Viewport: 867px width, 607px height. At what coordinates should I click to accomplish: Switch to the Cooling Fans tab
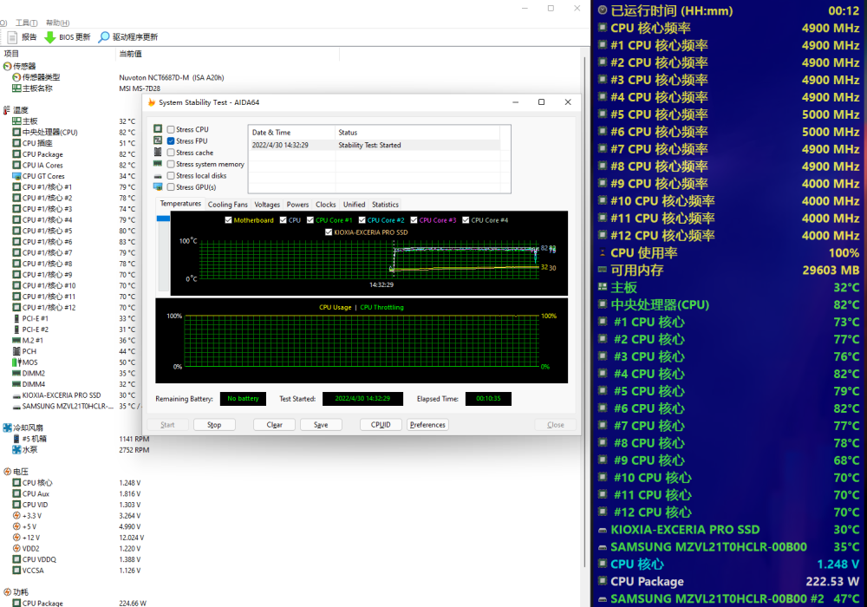click(x=227, y=205)
